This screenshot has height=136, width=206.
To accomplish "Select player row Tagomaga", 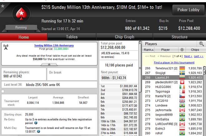I will (x=173, y=92).
